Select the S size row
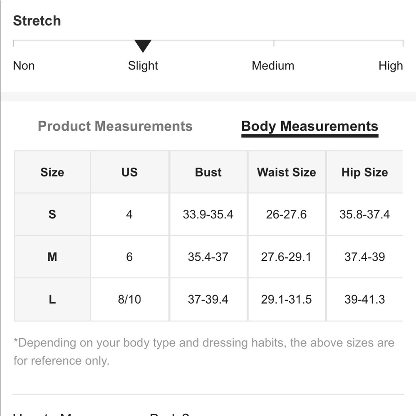The width and height of the screenshot is (416, 416). click(208, 214)
